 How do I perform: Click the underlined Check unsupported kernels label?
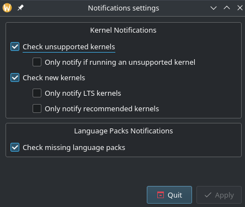[69, 47]
